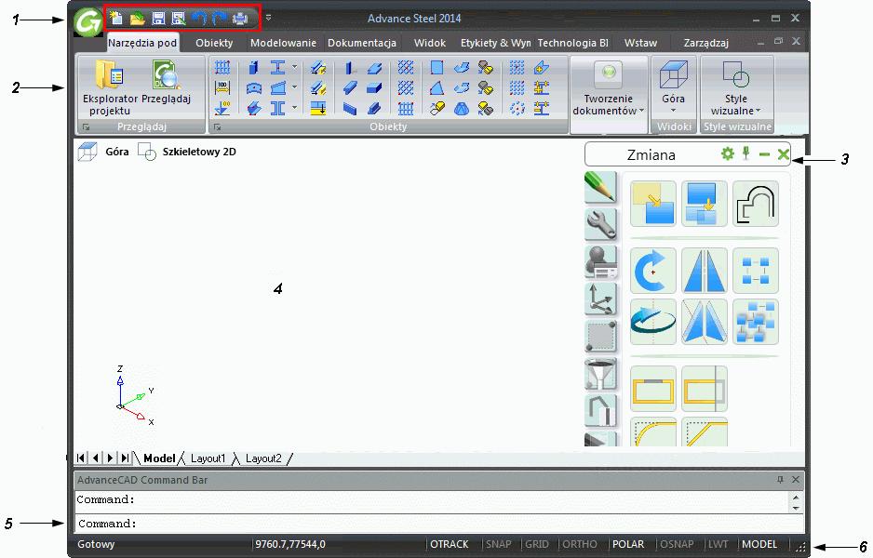
Task: Select the level symbol icon with down arrow
Action: click(222, 108)
